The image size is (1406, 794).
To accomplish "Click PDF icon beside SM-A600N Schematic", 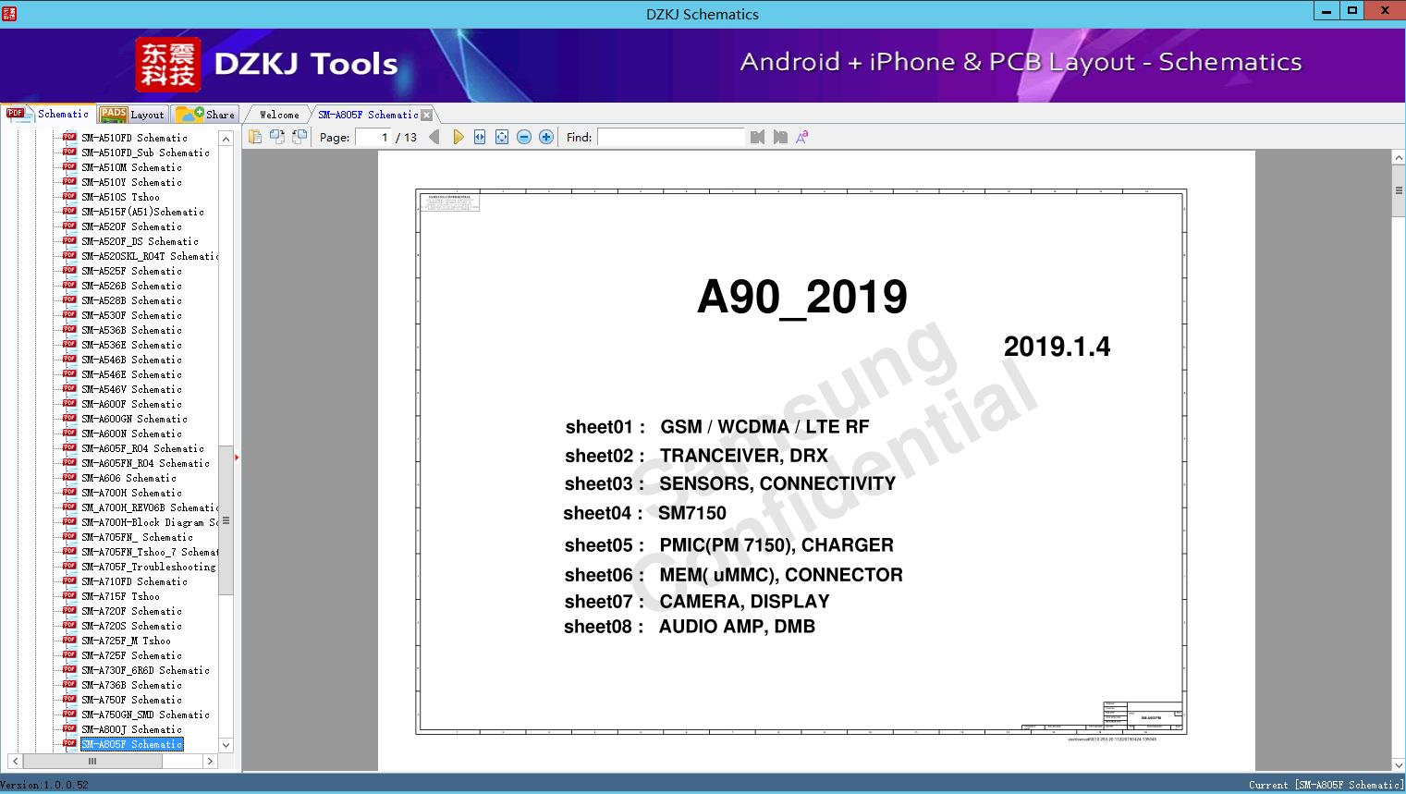I will pyautogui.click(x=69, y=433).
